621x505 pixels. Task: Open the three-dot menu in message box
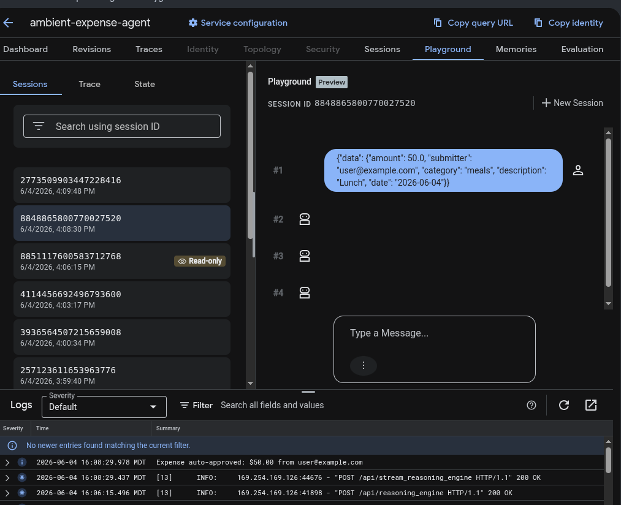point(363,365)
